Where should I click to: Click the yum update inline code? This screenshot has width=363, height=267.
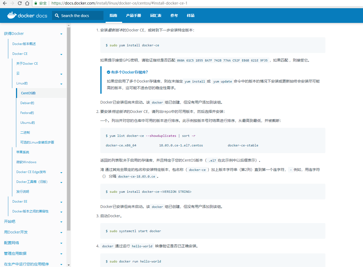222,81
